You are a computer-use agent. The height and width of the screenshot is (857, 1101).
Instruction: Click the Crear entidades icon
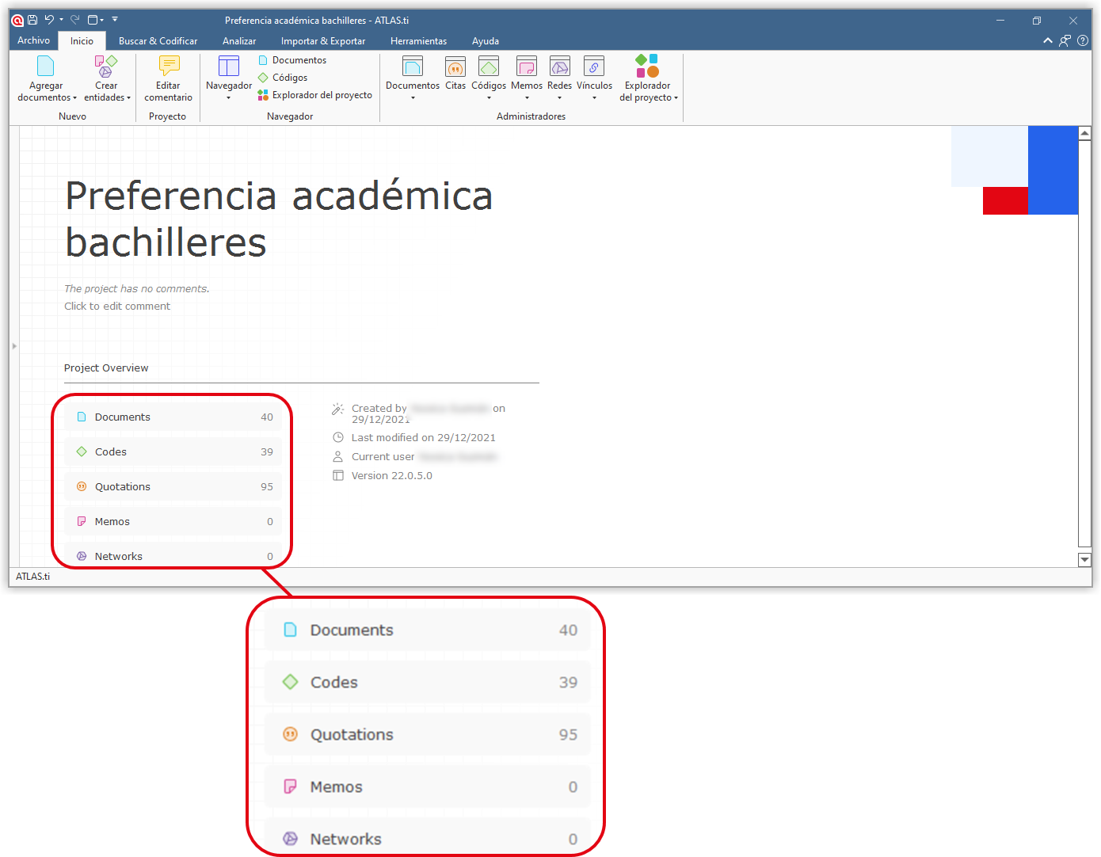coord(106,66)
